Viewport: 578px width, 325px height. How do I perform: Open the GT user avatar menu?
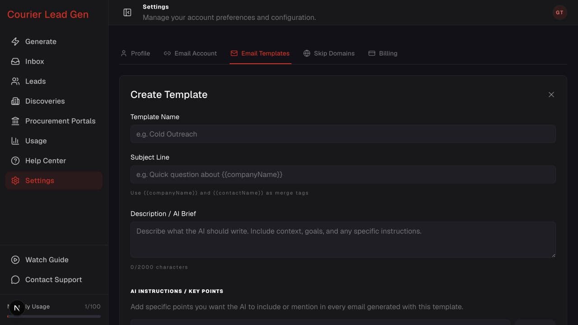point(559,12)
